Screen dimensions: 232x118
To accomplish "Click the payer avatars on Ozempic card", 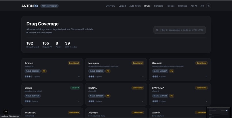I will point(155,77).
